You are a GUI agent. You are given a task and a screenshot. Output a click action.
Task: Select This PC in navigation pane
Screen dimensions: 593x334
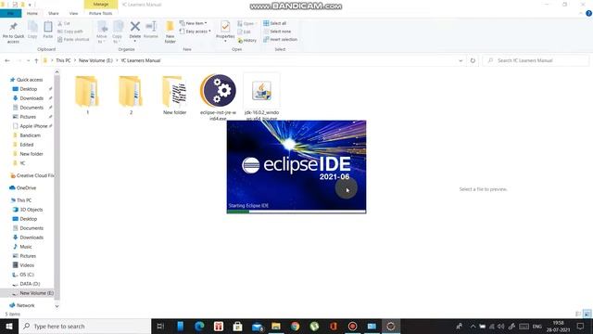24,200
